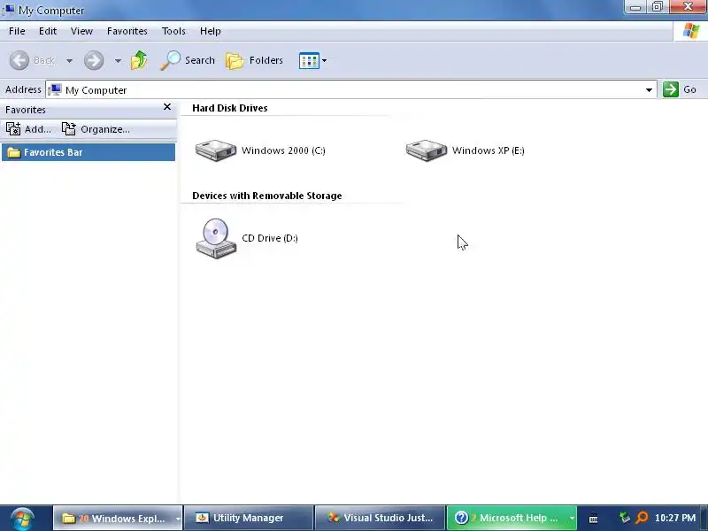The width and height of the screenshot is (708, 531).
Task: Click Devices with Removable Storage header
Action: (x=267, y=196)
